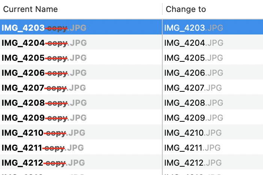Screen dimensions: 263x175
Task: Click new name IMG_4205.JPG in Change to
Action: [194, 58]
